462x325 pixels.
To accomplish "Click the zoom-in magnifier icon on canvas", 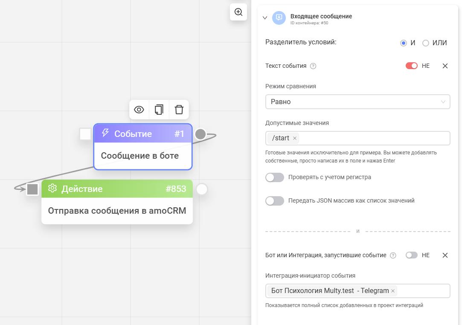I will pyautogui.click(x=238, y=12).
